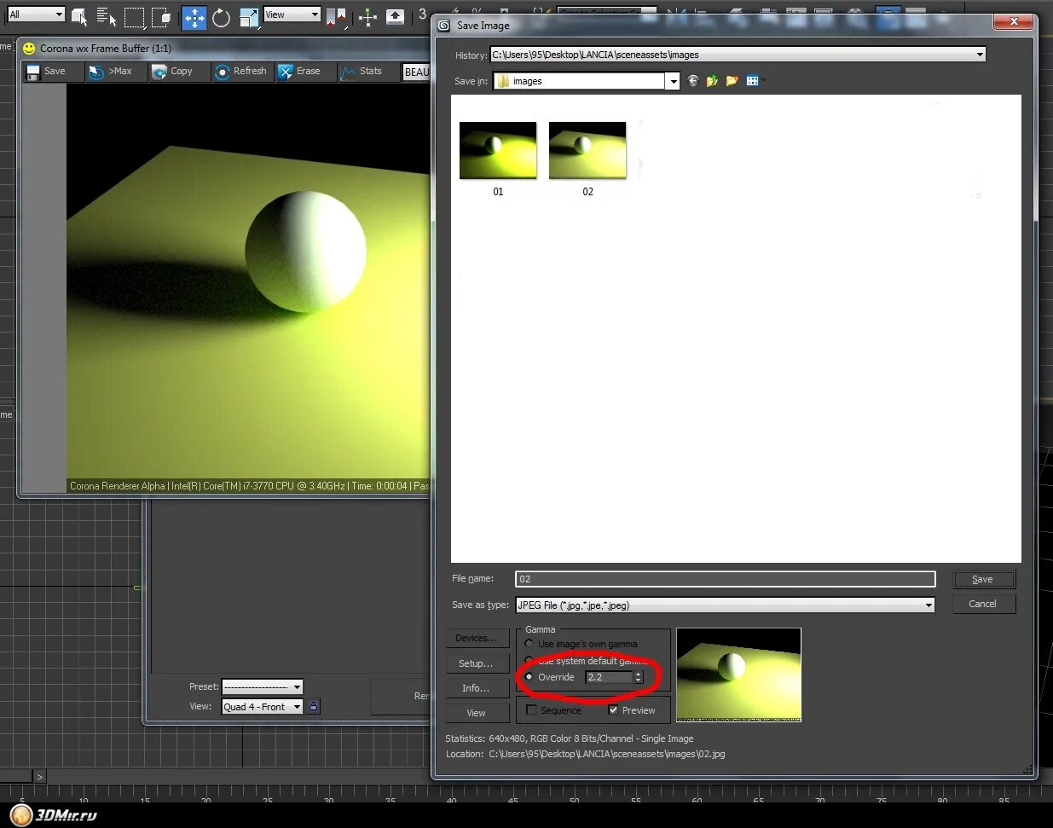The image size is (1053, 828).
Task: Close the Save Image dialog
Action: [1014, 22]
